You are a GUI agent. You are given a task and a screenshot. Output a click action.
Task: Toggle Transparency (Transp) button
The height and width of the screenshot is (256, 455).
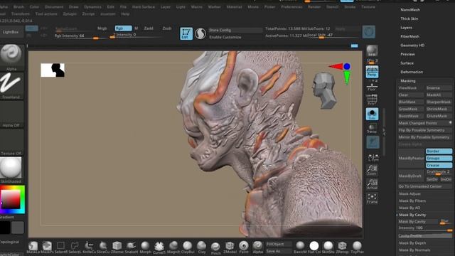click(372, 128)
